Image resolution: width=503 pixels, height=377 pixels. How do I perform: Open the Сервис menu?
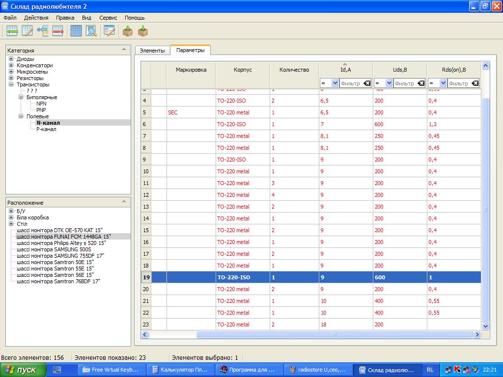pos(108,18)
